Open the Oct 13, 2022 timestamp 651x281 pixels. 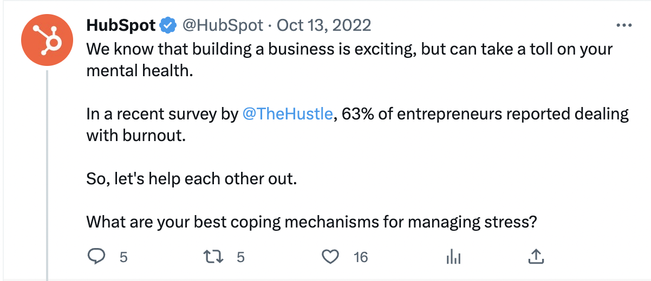(324, 25)
